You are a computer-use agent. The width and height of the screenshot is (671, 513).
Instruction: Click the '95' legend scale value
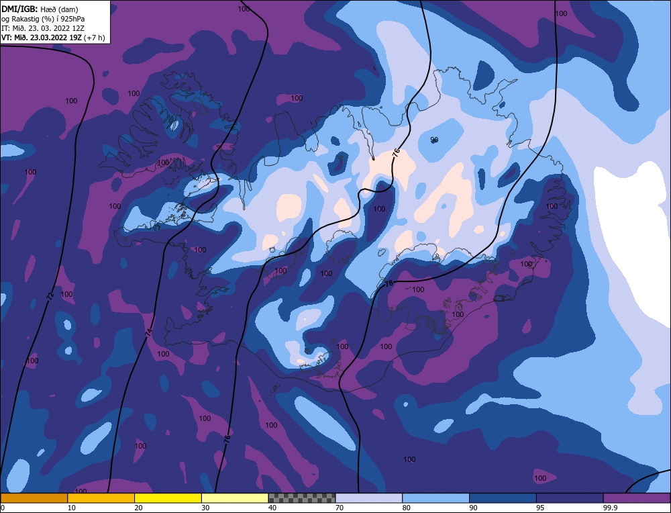click(x=540, y=508)
